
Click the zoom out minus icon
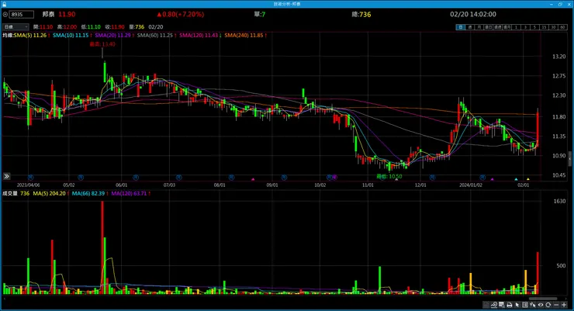pyautogui.click(x=556, y=305)
